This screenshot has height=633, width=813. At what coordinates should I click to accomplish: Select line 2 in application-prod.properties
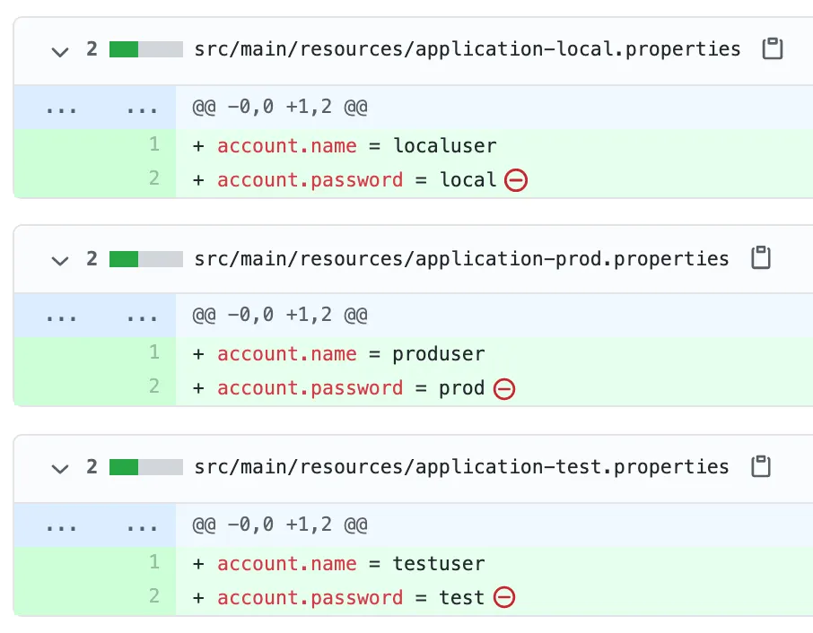[x=154, y=387]
